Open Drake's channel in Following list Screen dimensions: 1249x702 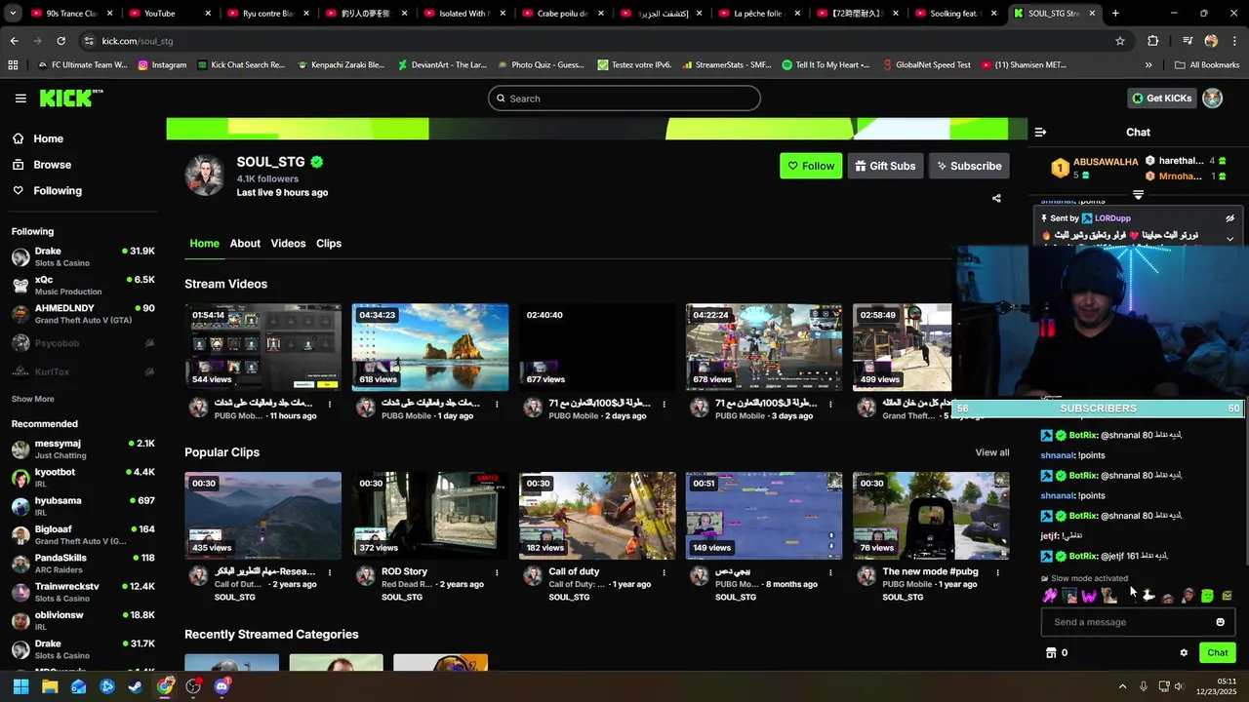click(83, 256)
